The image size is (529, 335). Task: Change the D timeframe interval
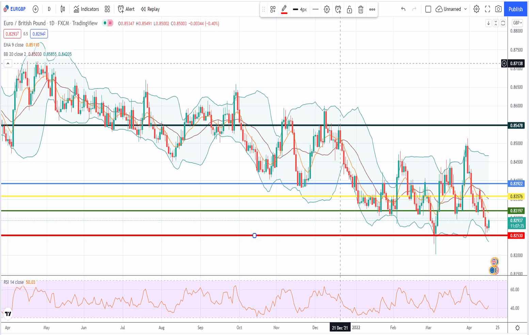pyautogui.click(x=49, y=9)
